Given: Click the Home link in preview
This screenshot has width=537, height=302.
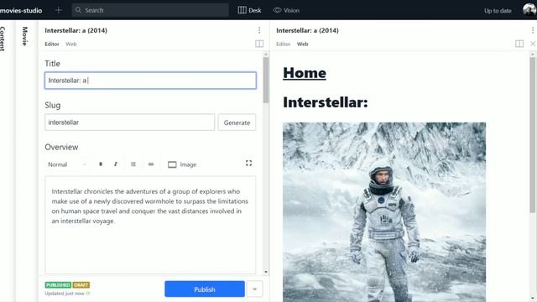Looking at the screenshot, I should click(305, 73).
